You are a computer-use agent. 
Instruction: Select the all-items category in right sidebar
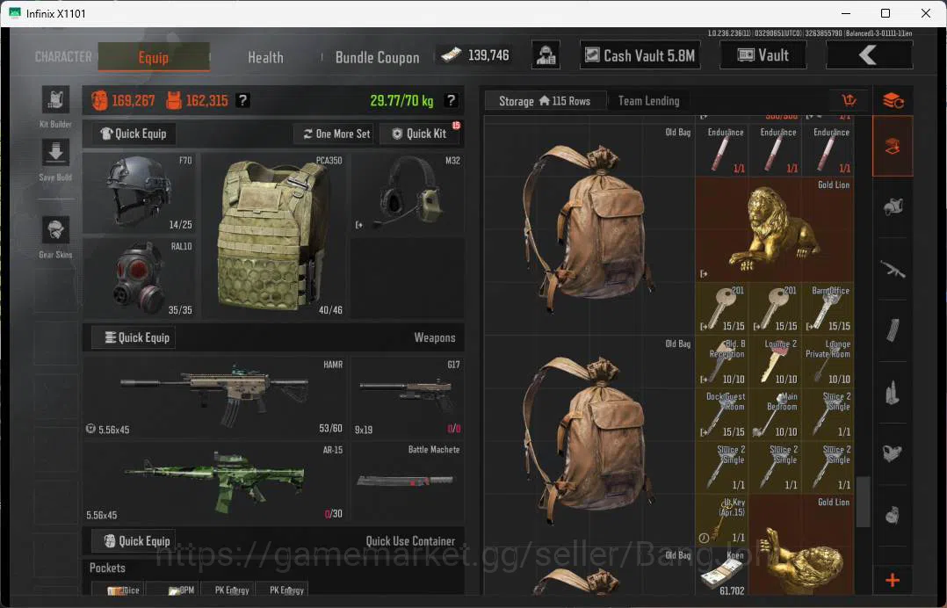tap(893, 146)
